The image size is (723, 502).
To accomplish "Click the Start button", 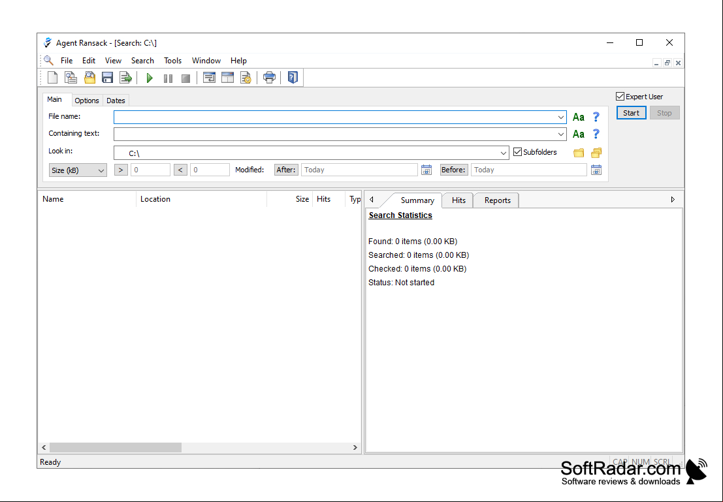I will point(632,113).
